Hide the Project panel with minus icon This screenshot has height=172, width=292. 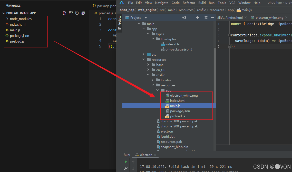click(x=213, y=17)
